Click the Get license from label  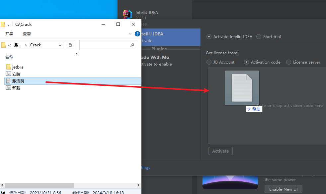click(x=222, y=53)
